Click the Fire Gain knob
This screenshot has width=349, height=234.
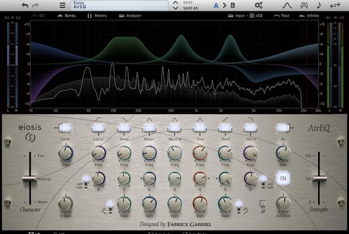(x=200, y=204)
